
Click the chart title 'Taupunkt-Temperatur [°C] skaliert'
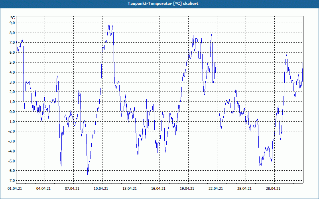point(163,4)
